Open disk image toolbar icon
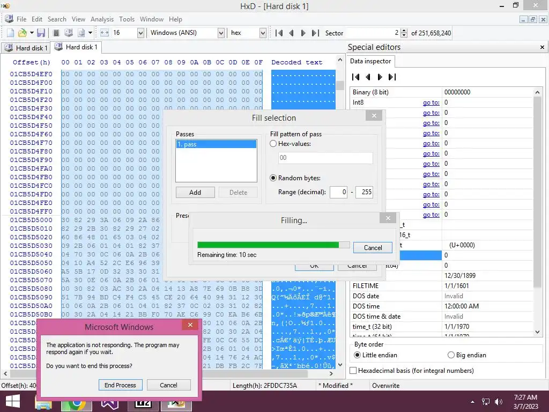Screen dimensions: 549x412 coord(81,33)
